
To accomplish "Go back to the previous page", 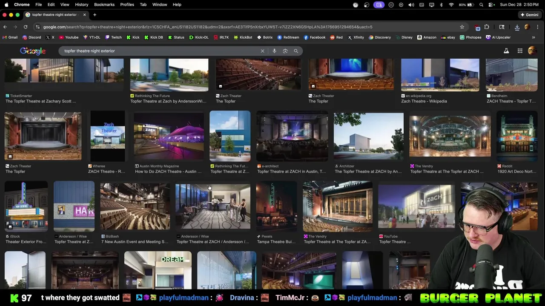I will [x=5, y=27].
